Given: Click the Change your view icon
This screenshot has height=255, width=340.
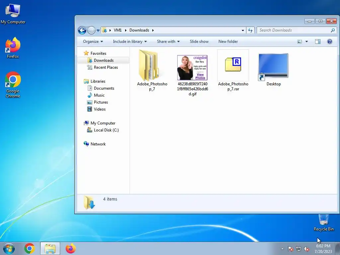Looking at the screenshot, I should tap(299, 42).
